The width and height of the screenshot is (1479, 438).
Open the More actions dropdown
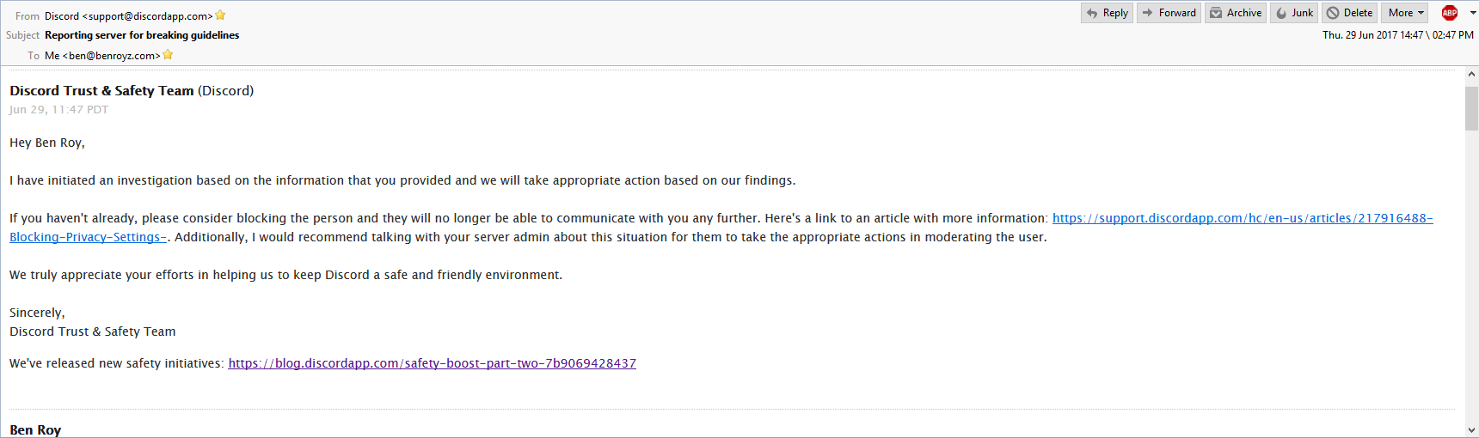point(1406,13)
